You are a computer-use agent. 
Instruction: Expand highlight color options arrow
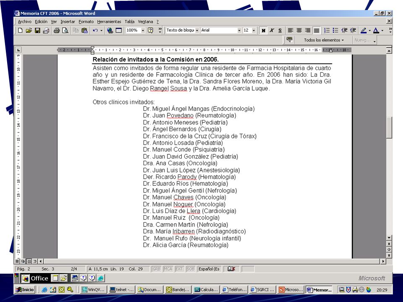tap(369, 31)
